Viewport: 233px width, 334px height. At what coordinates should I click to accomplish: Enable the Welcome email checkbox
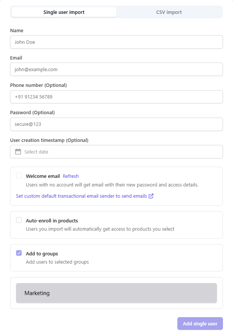coord(19,176)
